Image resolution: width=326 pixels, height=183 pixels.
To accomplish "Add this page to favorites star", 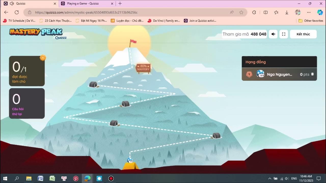I will (x=241, y=12).
